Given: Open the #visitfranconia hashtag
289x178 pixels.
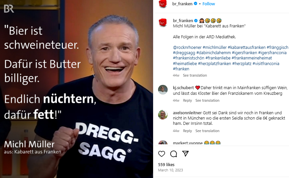Looking at the screenshot, I should 266,63.
